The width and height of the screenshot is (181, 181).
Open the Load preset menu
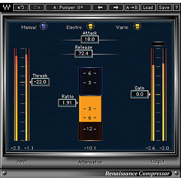point(148,8)
